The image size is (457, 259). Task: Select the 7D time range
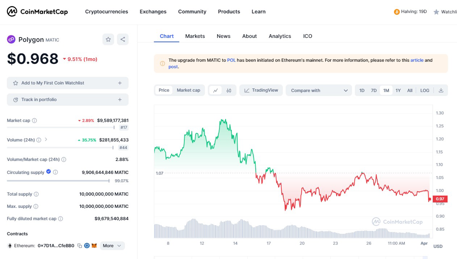[374, 90]
